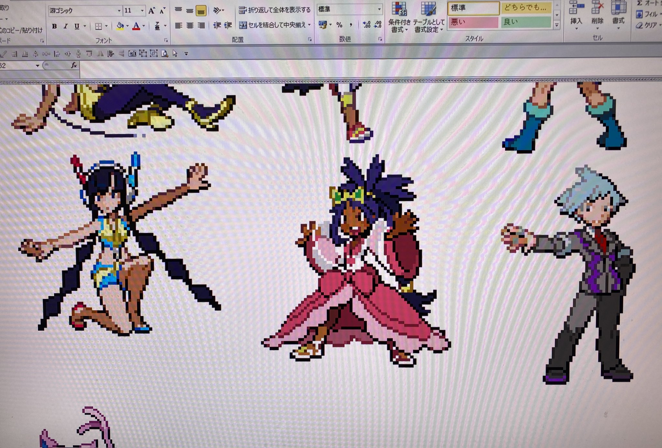
Task: Open 条件付き書式 conditional formatting
Action: click(x=399, y=16)
